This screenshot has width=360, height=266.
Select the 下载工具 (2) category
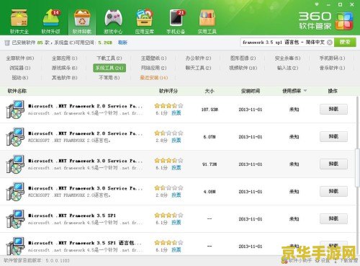109,58
